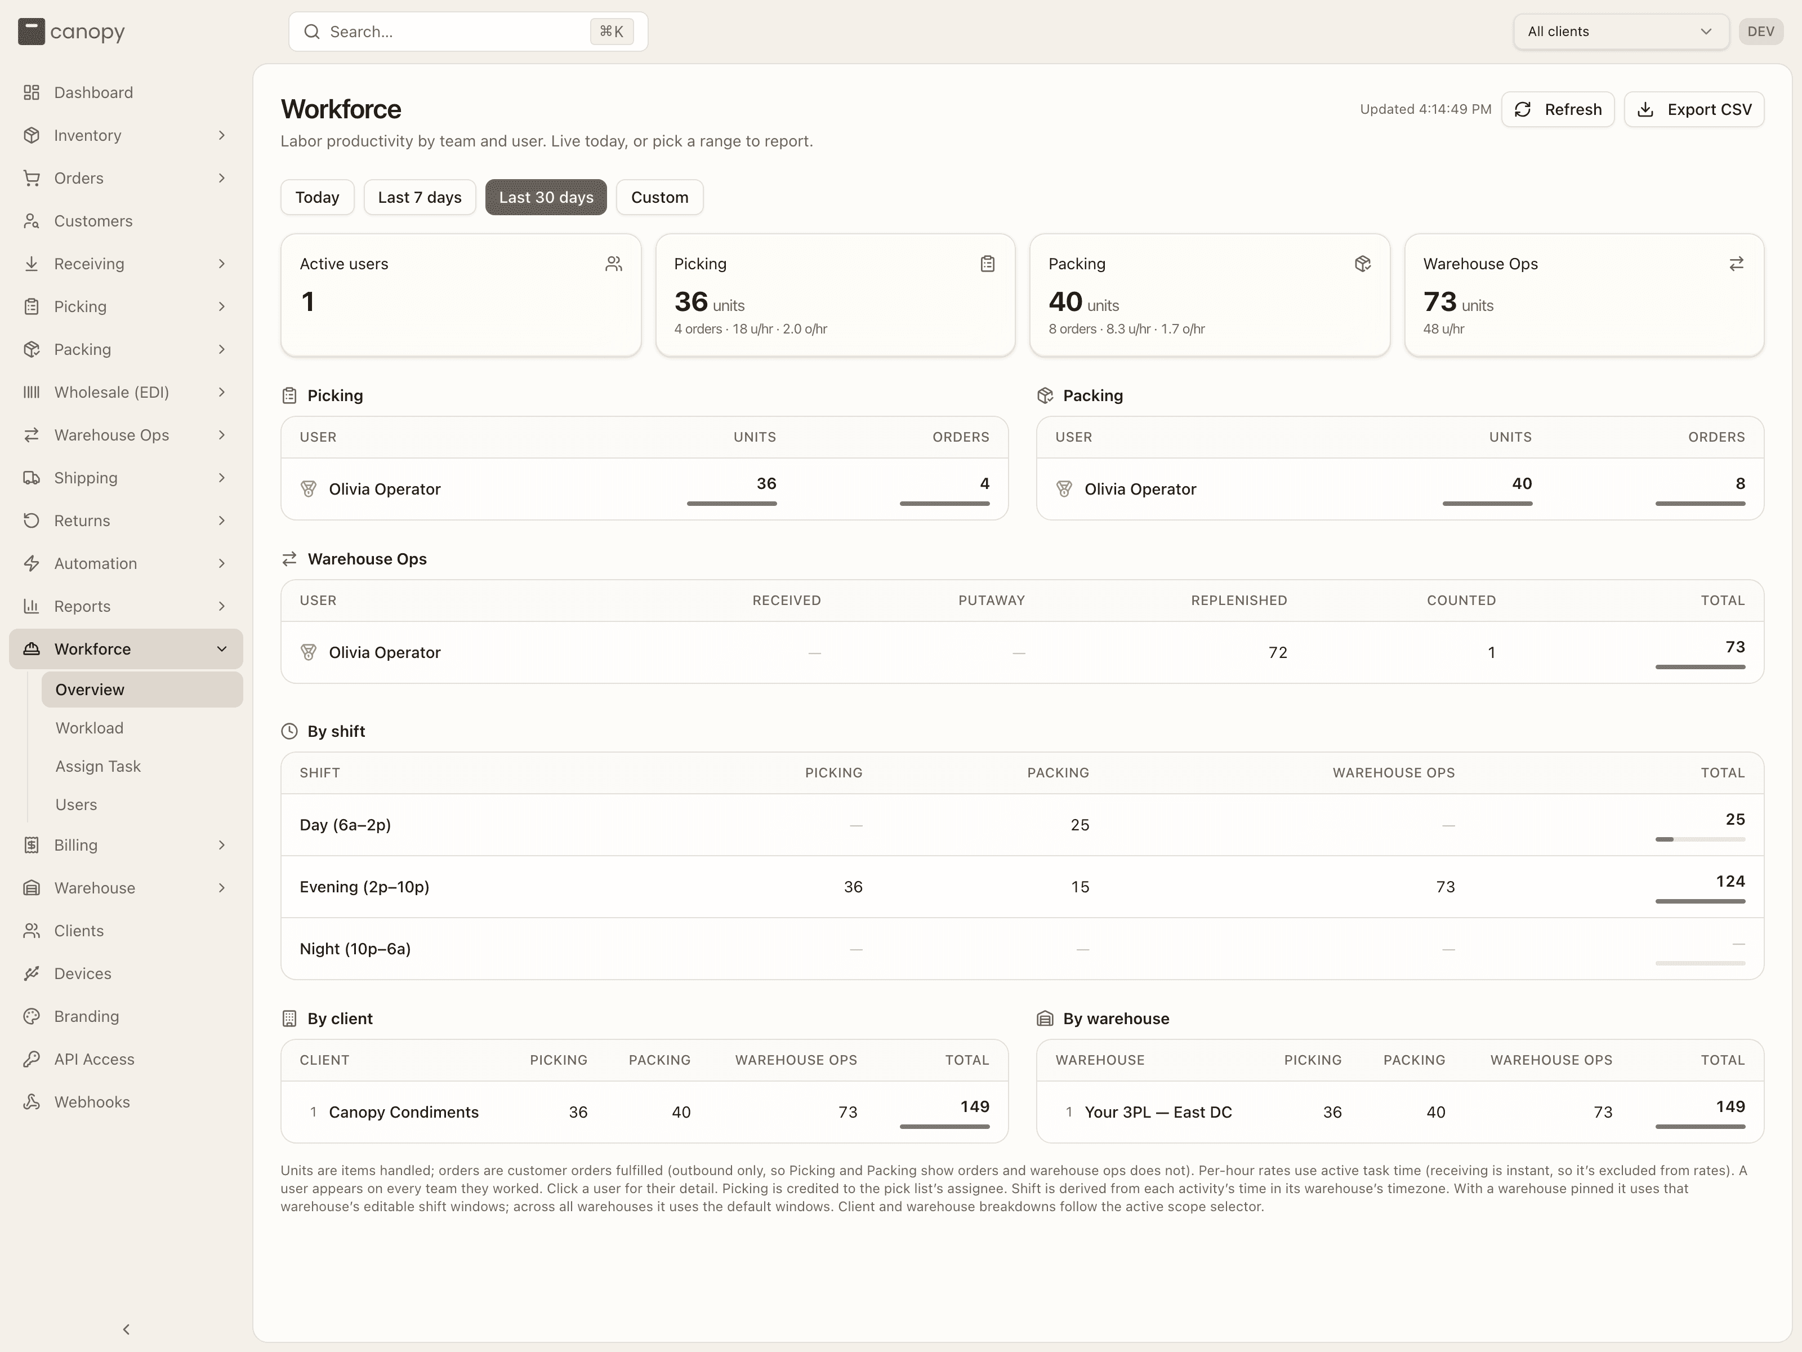This screenshot has height=1352, width=1802.
Task: Click the Branding palette icon
Action: point(31,1016)
